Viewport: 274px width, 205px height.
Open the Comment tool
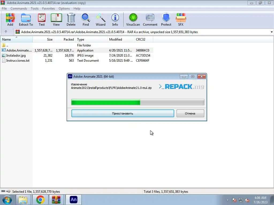[x=150, y=19]
